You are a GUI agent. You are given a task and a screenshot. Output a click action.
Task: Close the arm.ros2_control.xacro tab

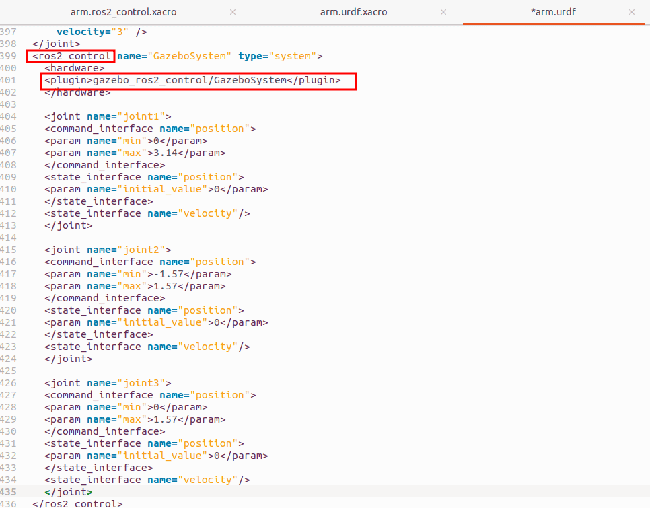(233, 12)
